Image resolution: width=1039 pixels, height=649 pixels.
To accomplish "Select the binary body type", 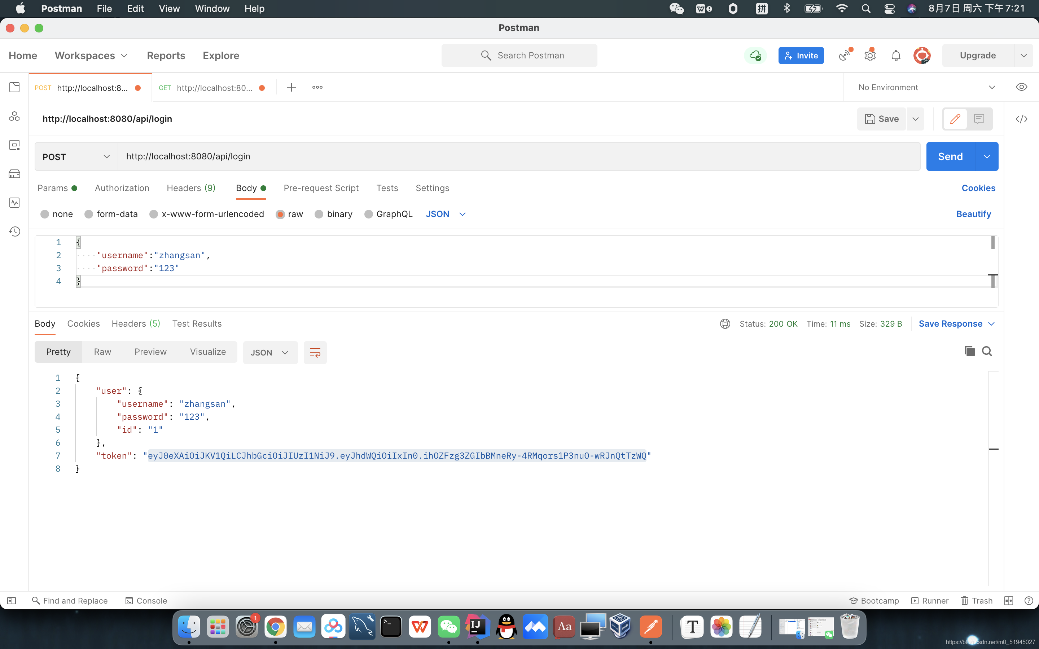I will click(x=319, y=214).
